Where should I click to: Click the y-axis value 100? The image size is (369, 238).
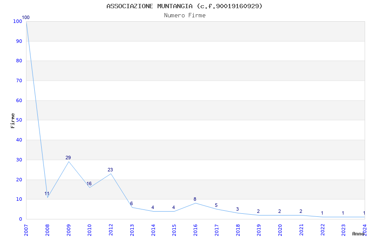click(x=18, y=21)
